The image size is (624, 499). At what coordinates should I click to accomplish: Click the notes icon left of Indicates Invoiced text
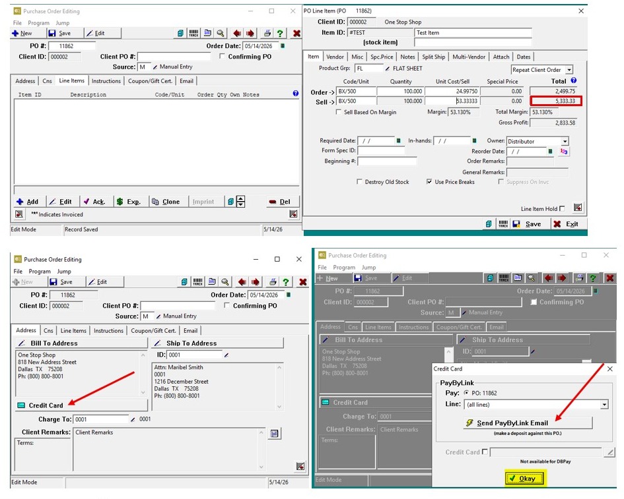(x=18, y=214)
